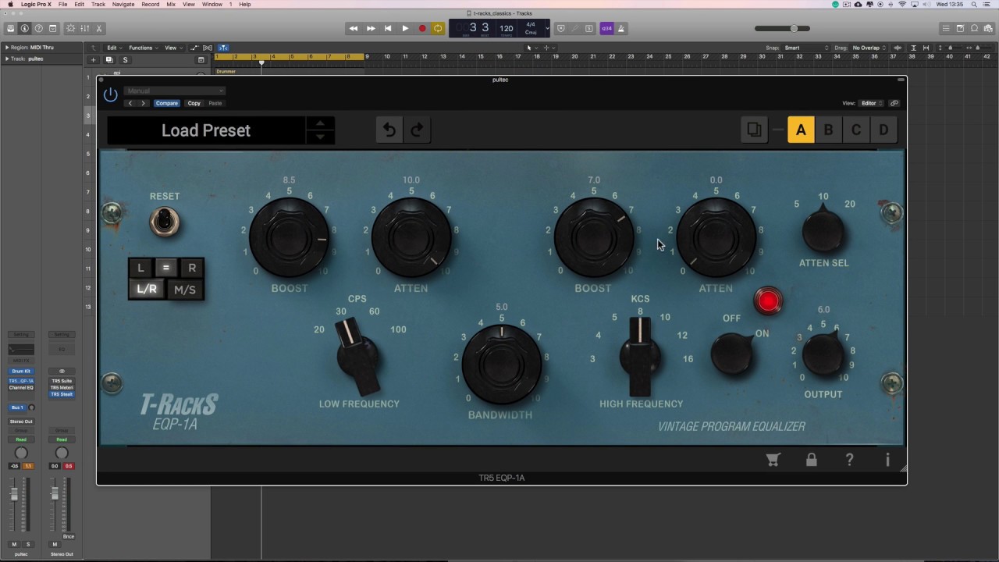The height and width of the screenshot is (562, 999).
Task: Click the pultec channel volume fader
Action: pyautogui.click(x=13, y=495)
